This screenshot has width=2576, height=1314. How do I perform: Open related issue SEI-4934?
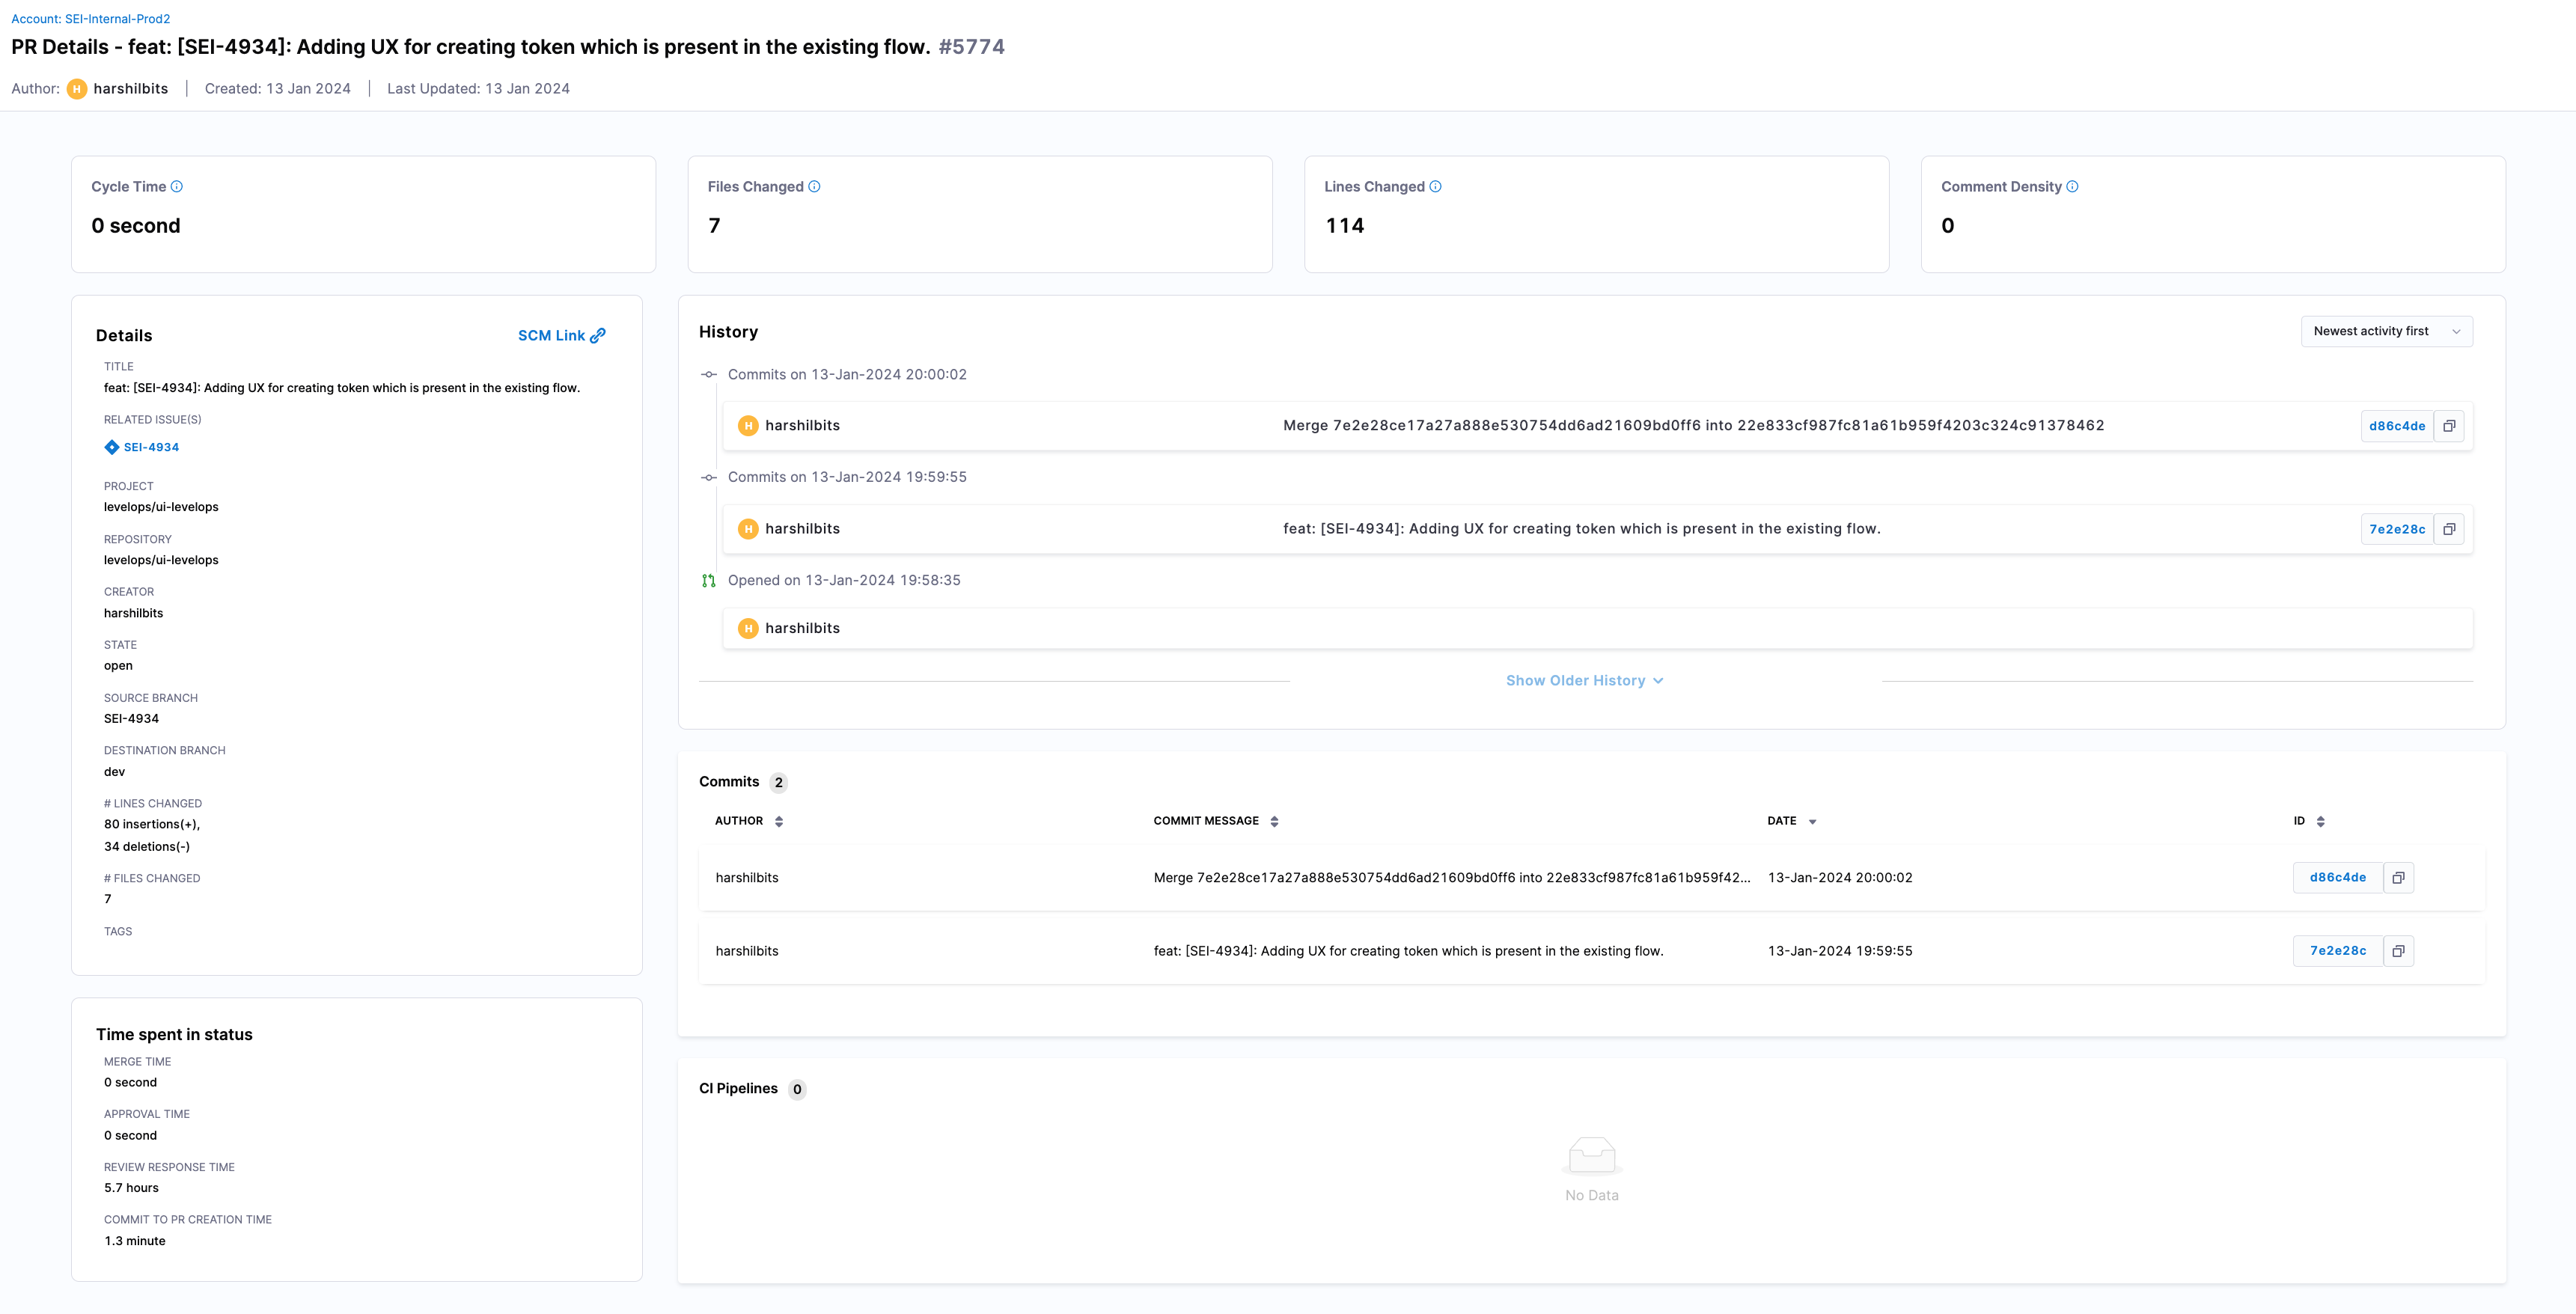point(151,447)
